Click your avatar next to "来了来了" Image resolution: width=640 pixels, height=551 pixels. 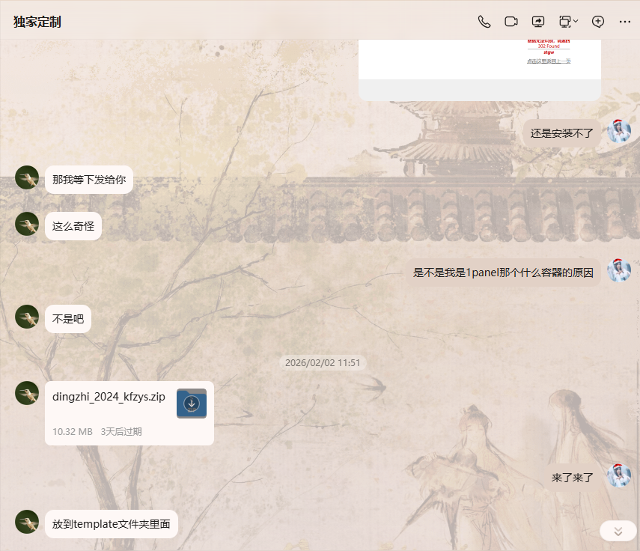click(x=619, y=475)
